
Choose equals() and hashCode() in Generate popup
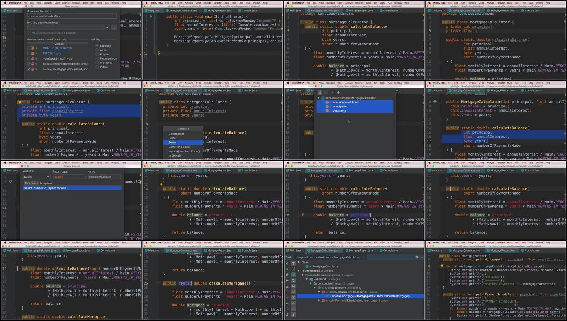(183, 151)
